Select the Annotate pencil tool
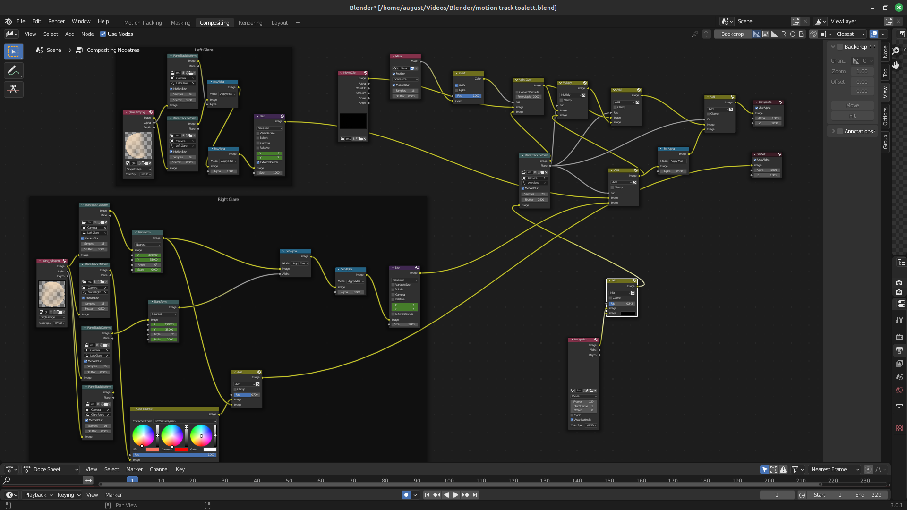Image resolution: width=907 pixels, height=510 pixels. pyautogui.click(x=13, y=71)
